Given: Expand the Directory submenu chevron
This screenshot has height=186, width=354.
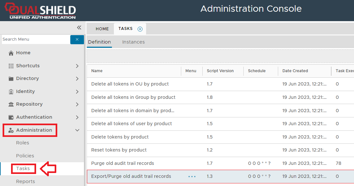Looking at the screenshot, I should [x=77, y=79].
